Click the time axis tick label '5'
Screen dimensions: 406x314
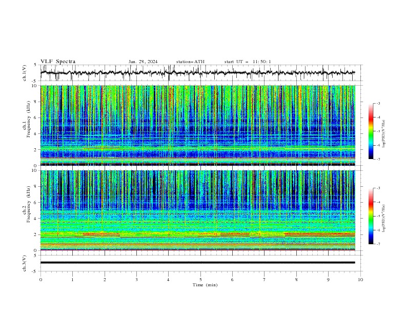coord(200,280)
